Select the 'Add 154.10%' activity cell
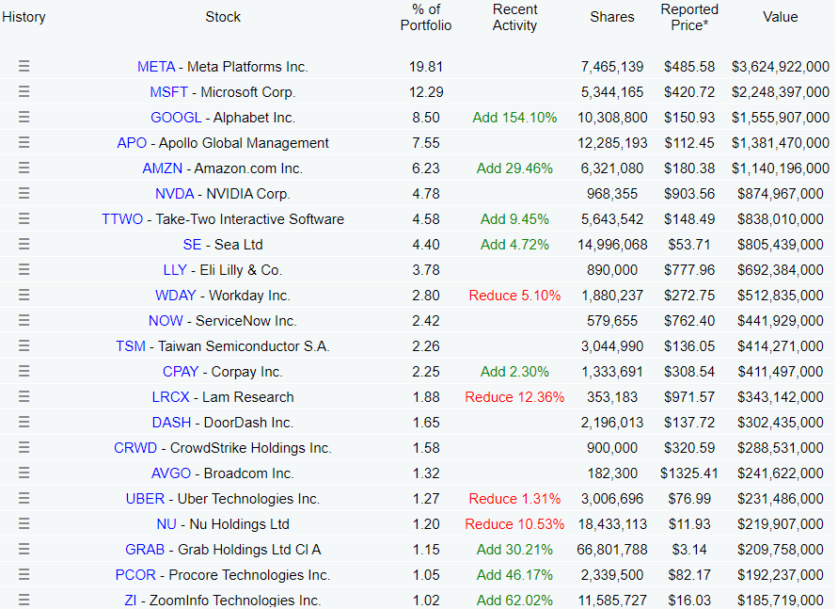 point(514,118)
